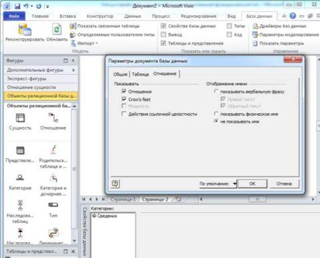The height and width of the screenshot is (258, 320).
Task: Switch to Данные ribbon tab
Action: coord(133,16)
